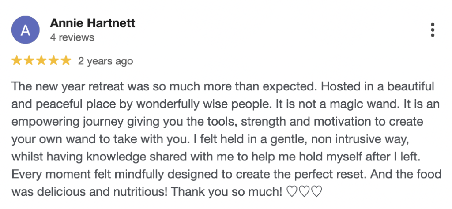Click the purple "A" profile avatar

tap(26, 30)
